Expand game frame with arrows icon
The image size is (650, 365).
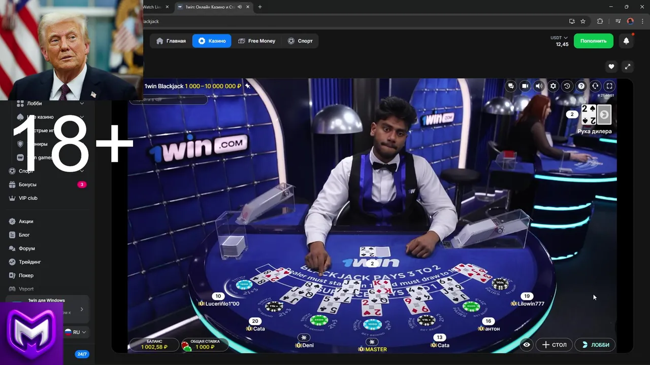coord(627,66)
